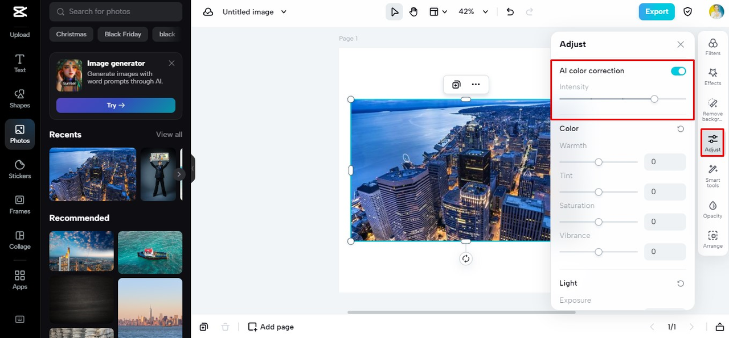Open View all recents
This screenshot has height=338, width=729.
pos(169,135)
